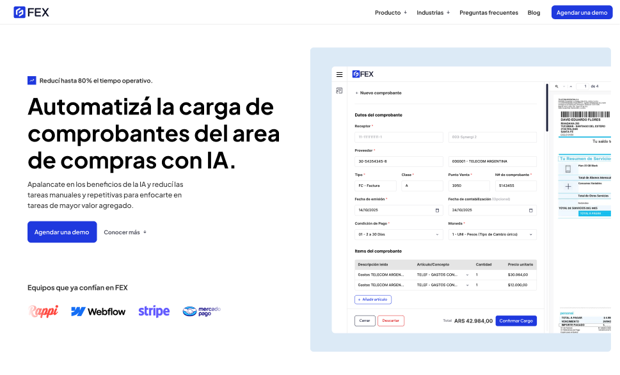Screen dimensions: 620x375
Task: Click Confirmar Cargo button
Action: [x=516, y=321]
